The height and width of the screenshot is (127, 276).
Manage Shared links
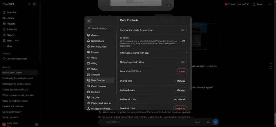(181, 81)
